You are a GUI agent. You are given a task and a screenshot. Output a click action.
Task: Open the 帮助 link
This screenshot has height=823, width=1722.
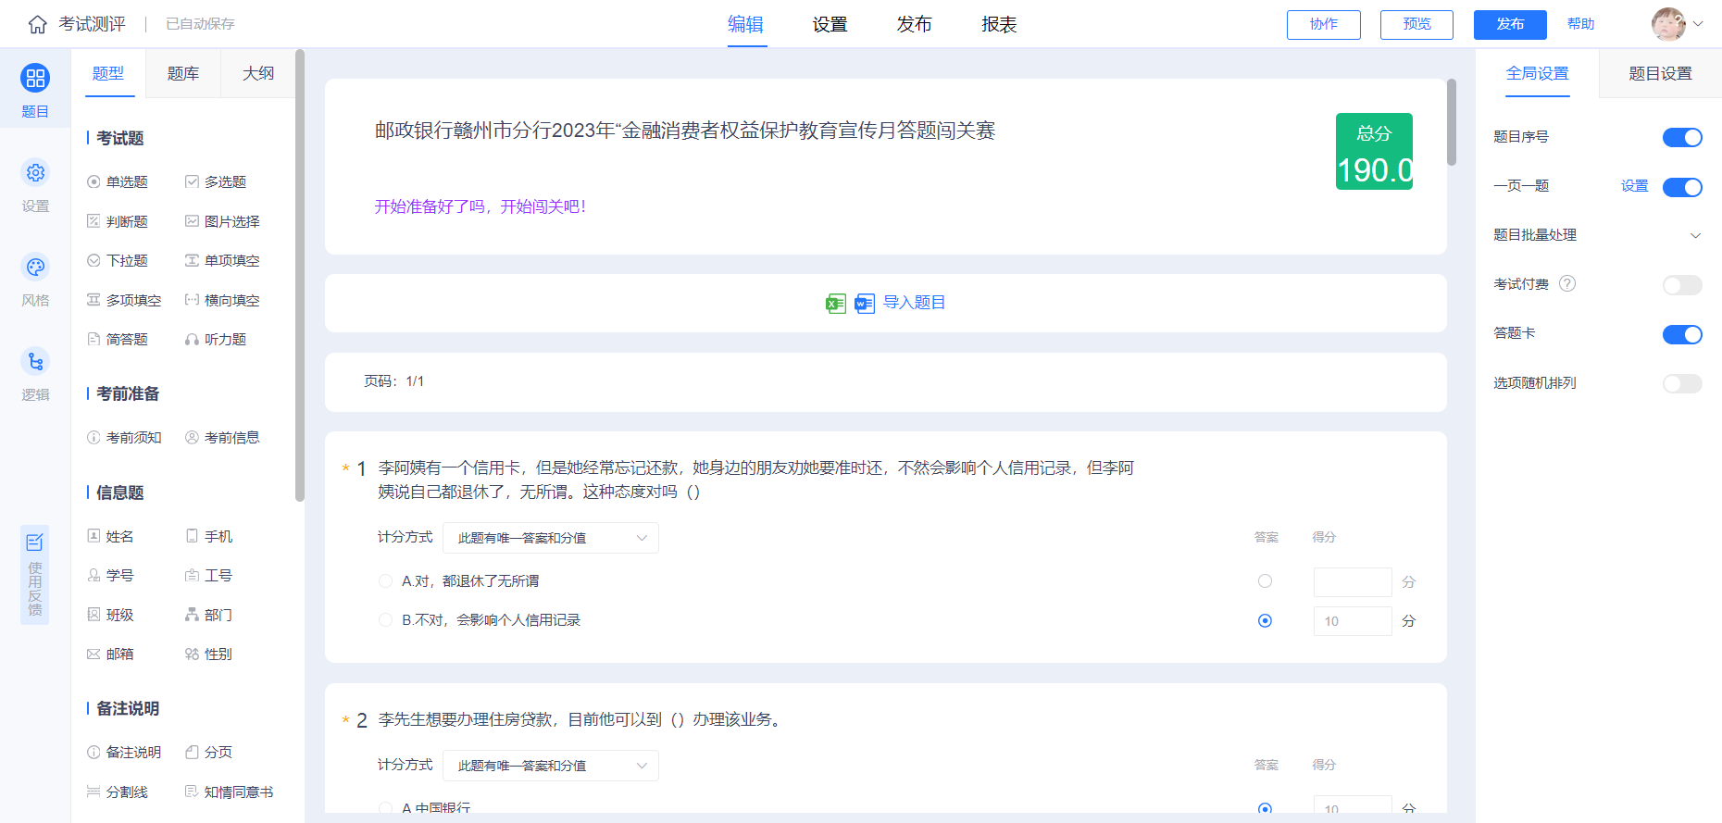pyautogui.click(x=1581, y=24)
